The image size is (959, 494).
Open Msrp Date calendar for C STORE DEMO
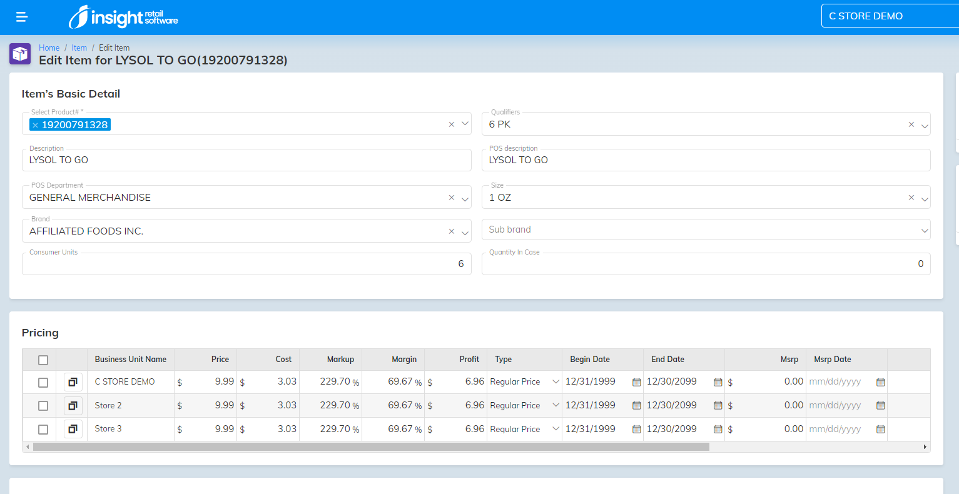pyautogui.click(x=880, y=382)
